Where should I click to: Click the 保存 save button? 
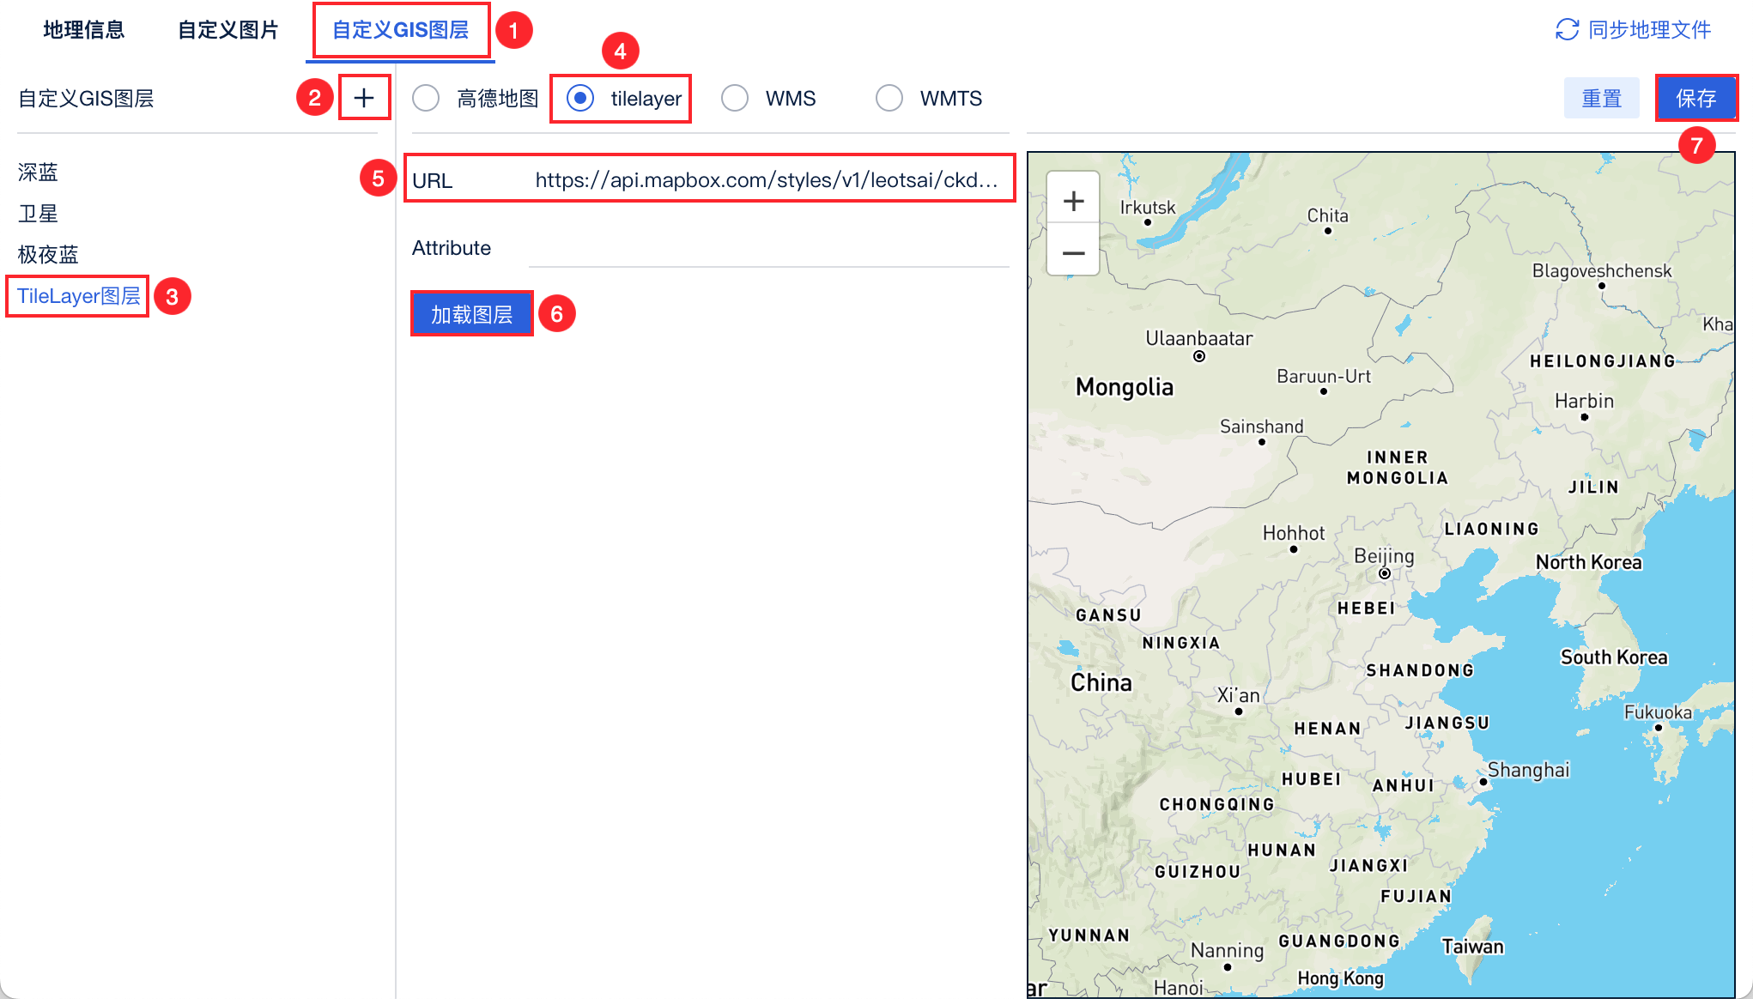(x=1695, y=98)
